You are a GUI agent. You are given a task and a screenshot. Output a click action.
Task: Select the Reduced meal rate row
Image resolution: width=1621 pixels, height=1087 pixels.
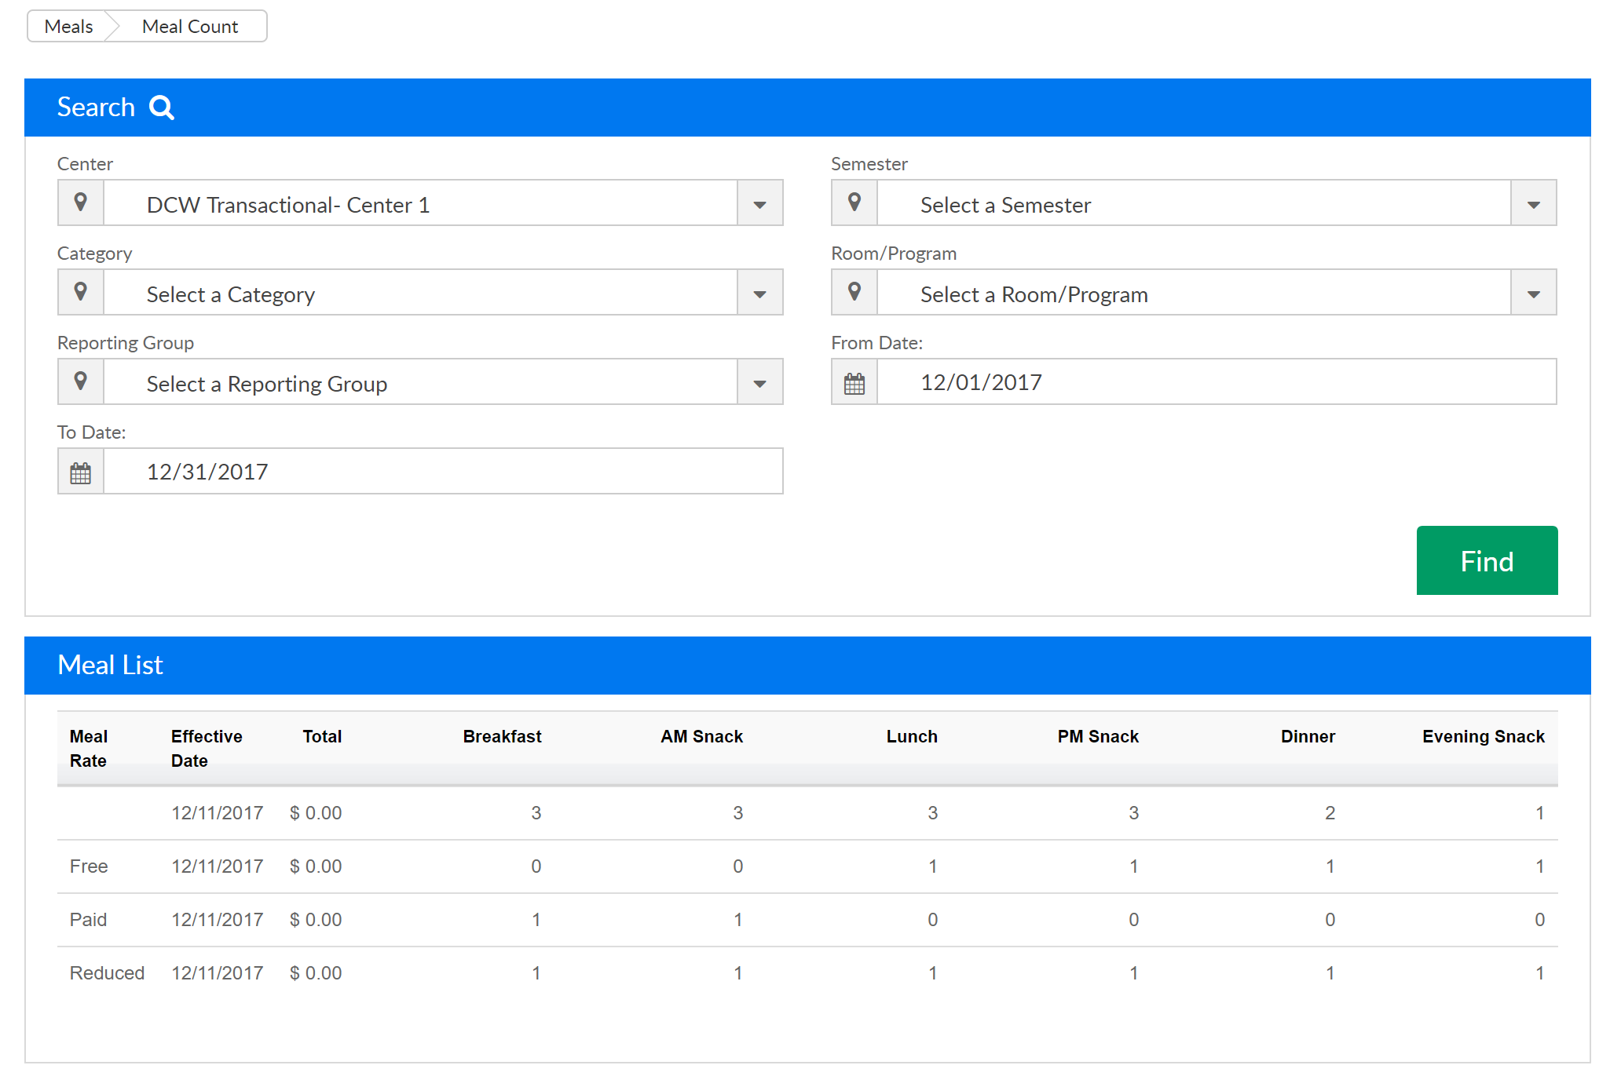click(x=107, y=973)
